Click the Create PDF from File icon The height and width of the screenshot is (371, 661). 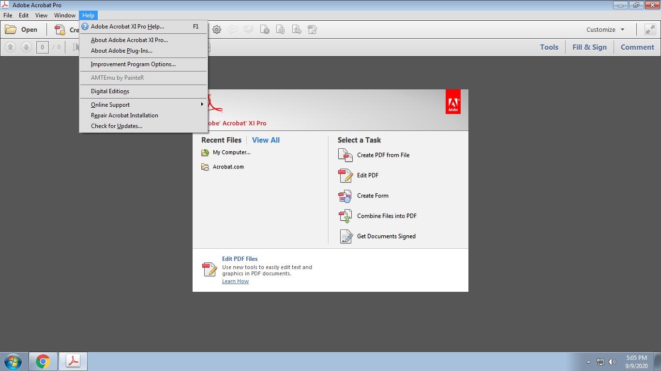(346, 155)
